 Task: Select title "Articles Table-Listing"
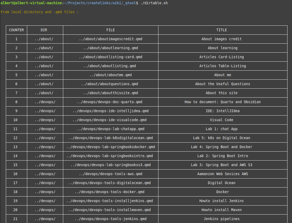[223, 66]
